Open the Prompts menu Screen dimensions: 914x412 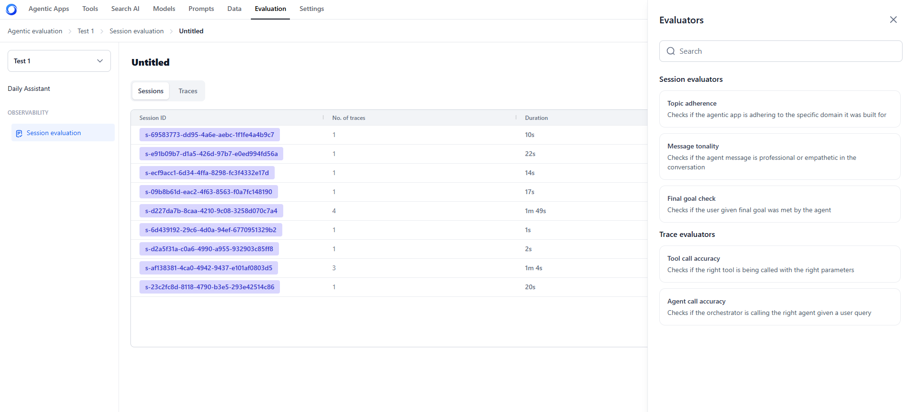(x=201, y=9)
